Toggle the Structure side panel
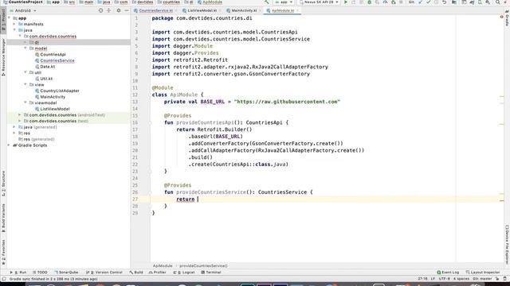This screenshot has height=286, width=510. 3,184
